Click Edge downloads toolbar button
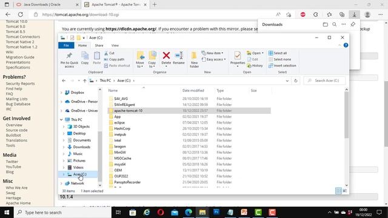 coord(354,15)
